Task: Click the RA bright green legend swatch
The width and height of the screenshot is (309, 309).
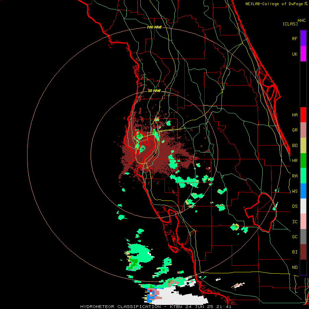Action: point(303,176)
